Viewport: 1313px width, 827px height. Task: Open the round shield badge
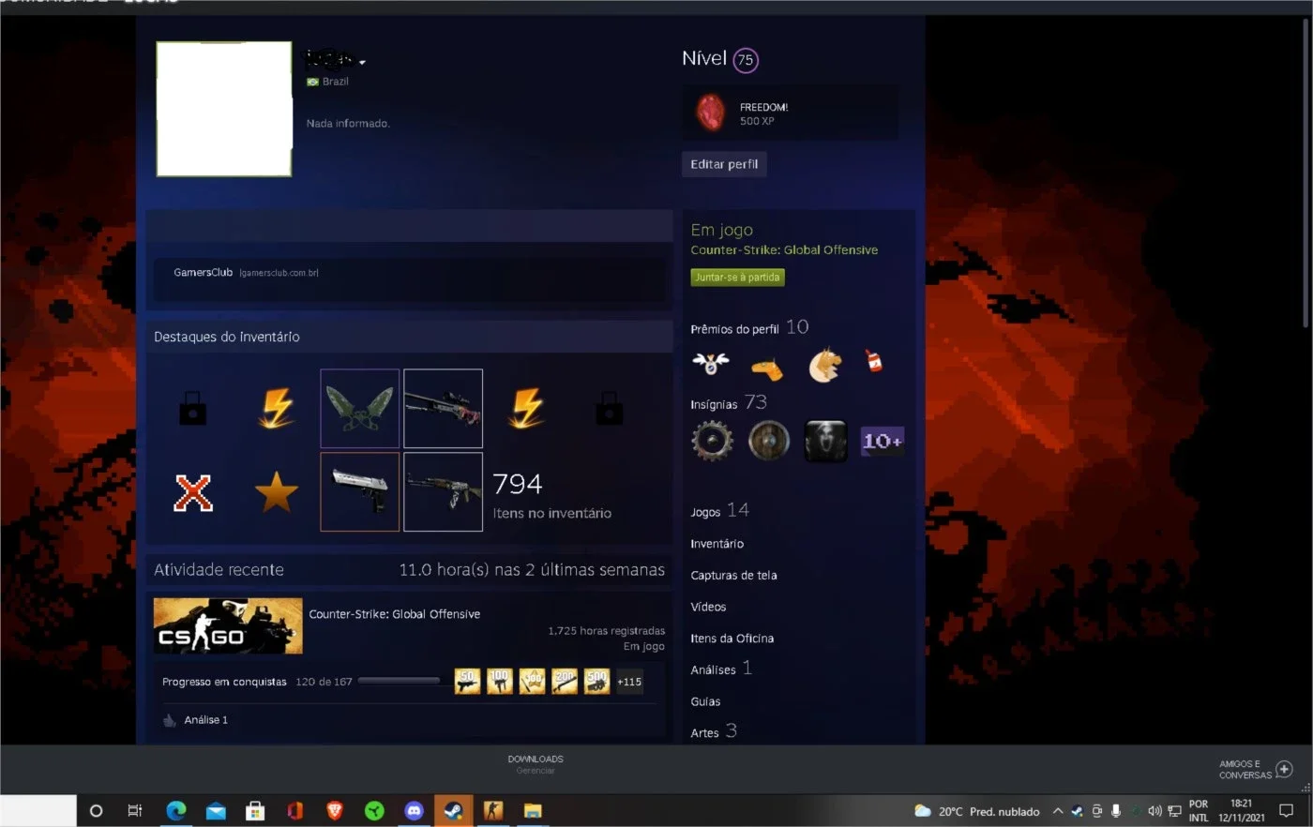pos(769,441)
